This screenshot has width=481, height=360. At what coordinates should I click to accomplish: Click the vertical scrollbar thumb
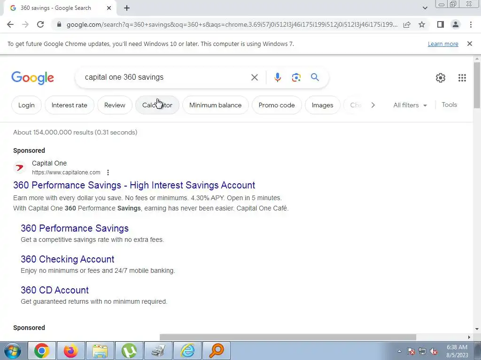(477, 85)
